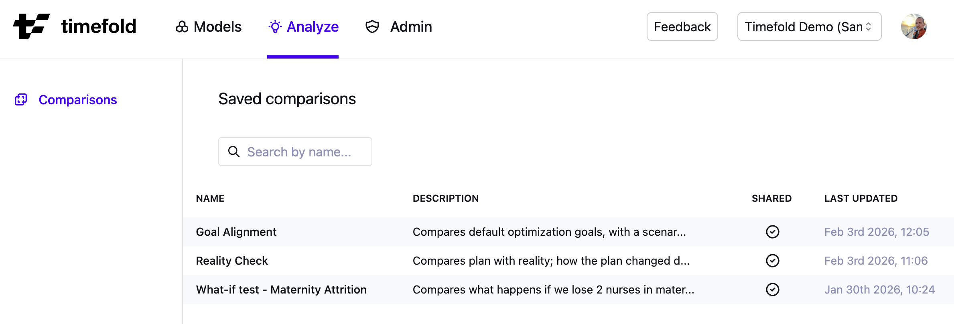Toggle shared checkmark for Goal Alignment
The height and width of the screenshot is (324, 954).
(x=772, y=232)
